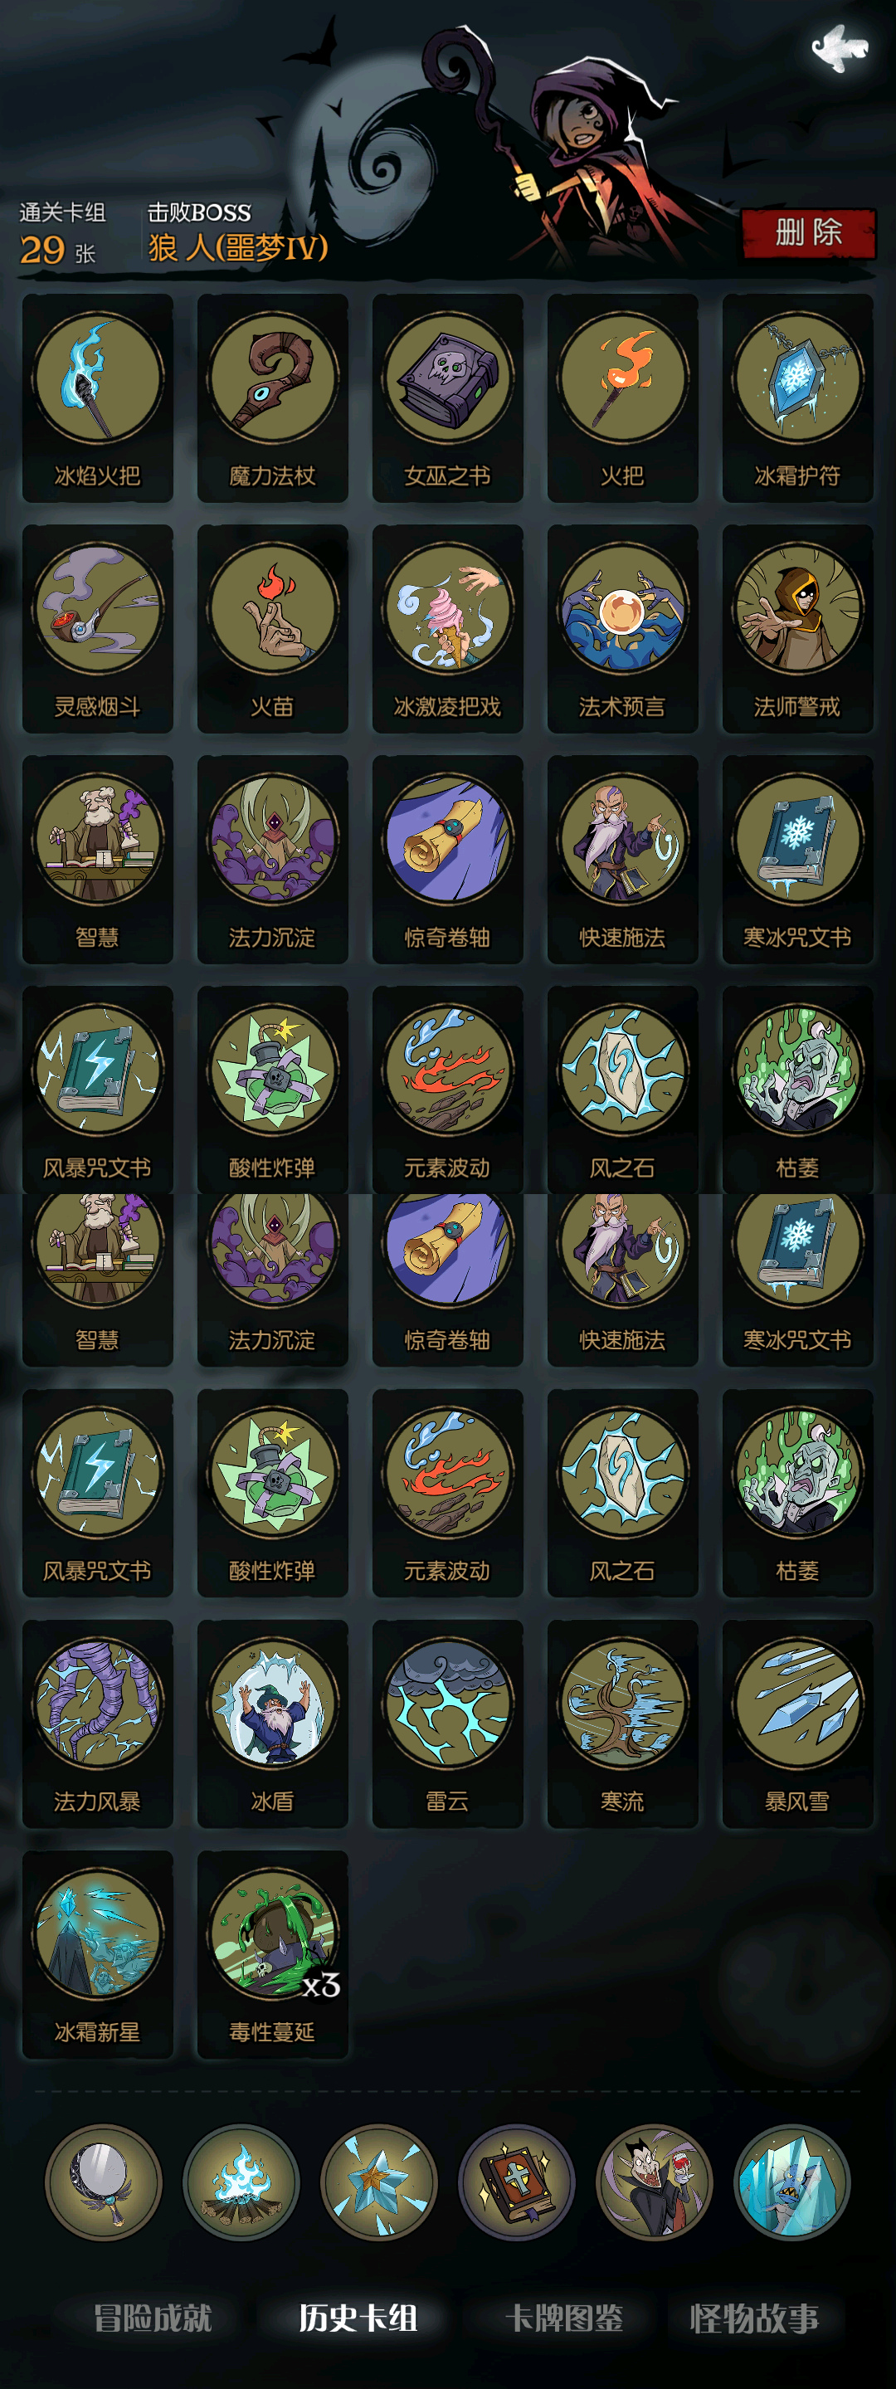Select the 毒性蔓延 x3 card
The image size is (896, 2389).
pyautogui.click(x=273, y=1955)
